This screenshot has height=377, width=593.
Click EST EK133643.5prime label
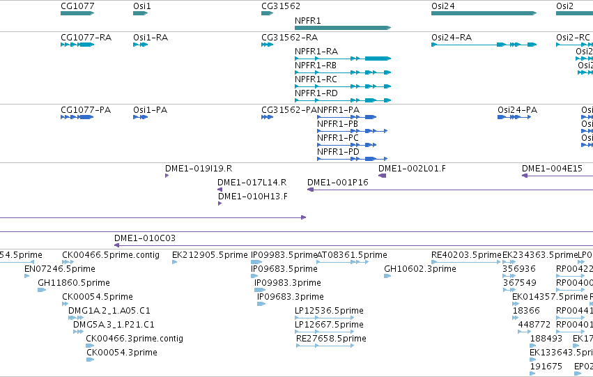pos(561,353)
